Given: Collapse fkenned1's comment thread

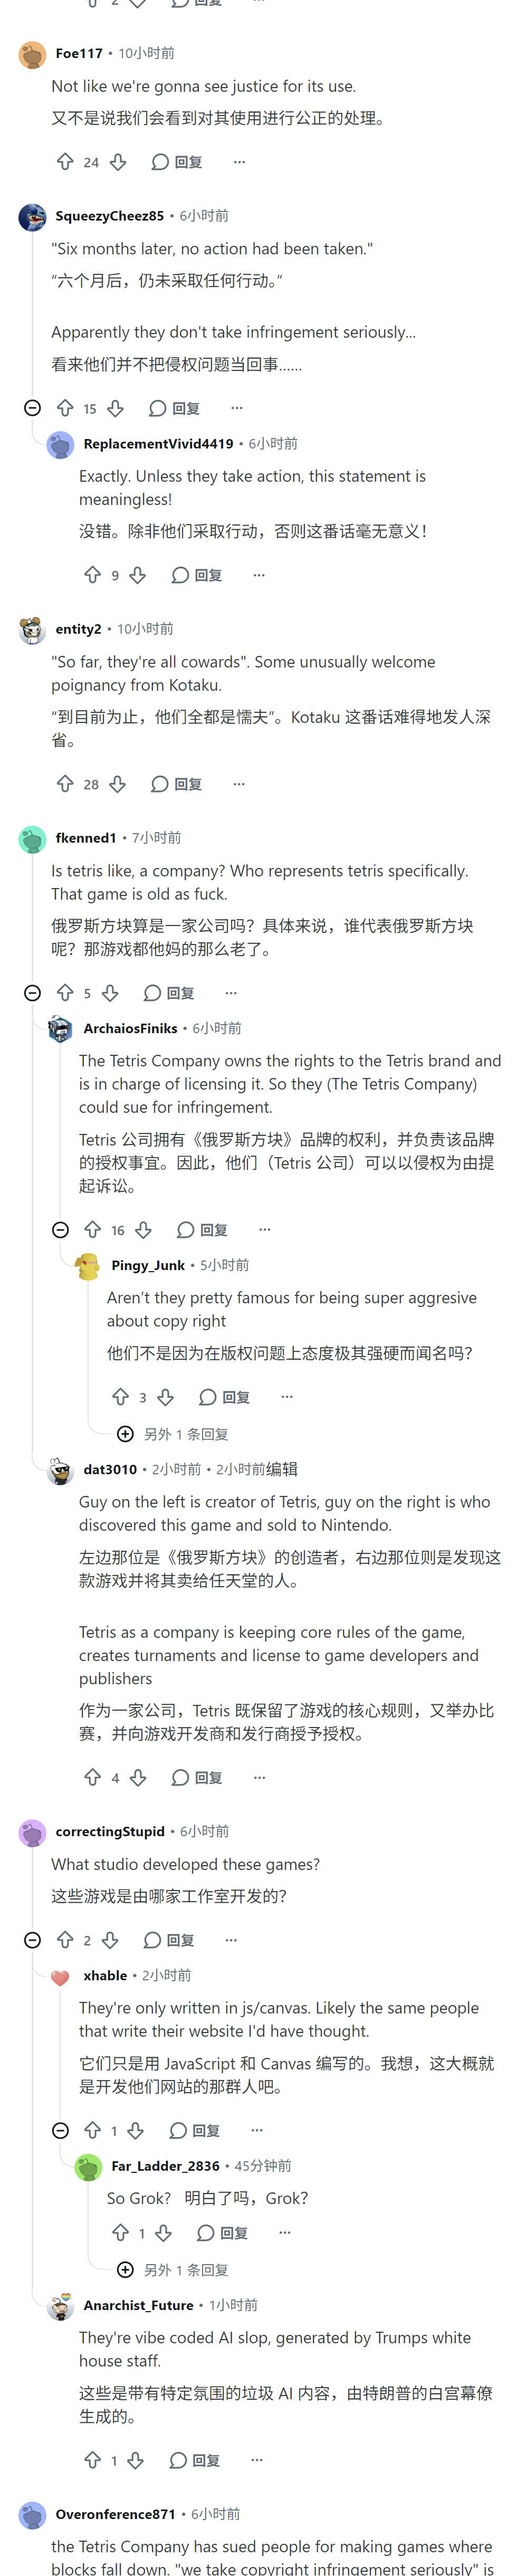Looking at the screenshot, I should [x=32, y=993].
